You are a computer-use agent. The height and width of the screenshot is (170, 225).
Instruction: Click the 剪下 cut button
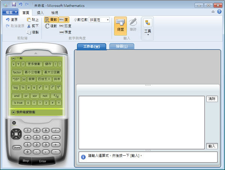(x=33, y=26)
